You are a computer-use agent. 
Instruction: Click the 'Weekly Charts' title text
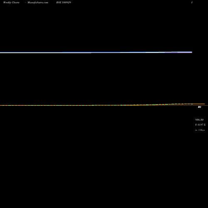coord(11,2)
